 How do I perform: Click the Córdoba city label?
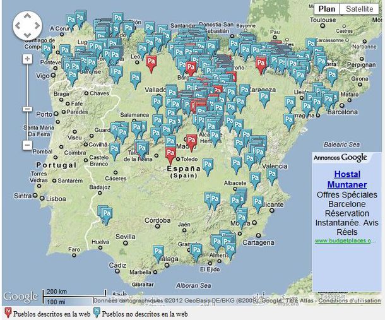coord(157,220)
